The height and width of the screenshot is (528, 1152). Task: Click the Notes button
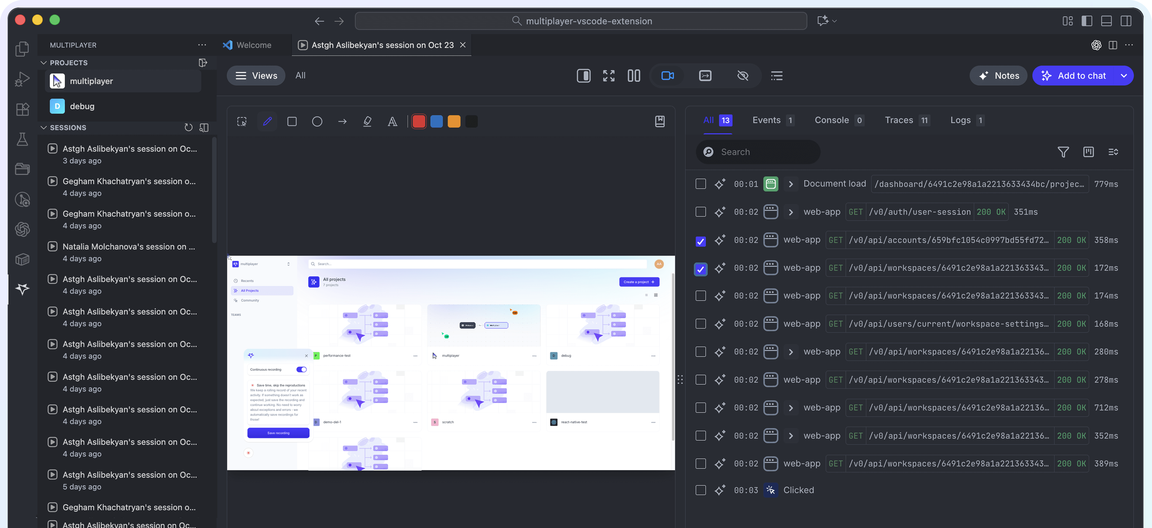[998, 75]
